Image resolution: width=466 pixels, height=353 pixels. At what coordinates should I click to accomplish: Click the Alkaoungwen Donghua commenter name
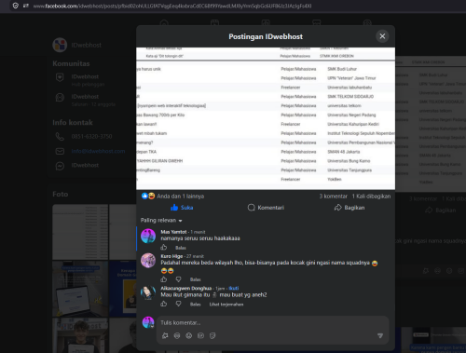186,288
